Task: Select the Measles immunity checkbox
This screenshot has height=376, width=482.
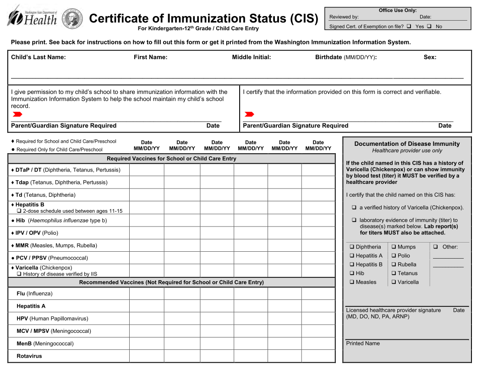Action: (352, 282)
